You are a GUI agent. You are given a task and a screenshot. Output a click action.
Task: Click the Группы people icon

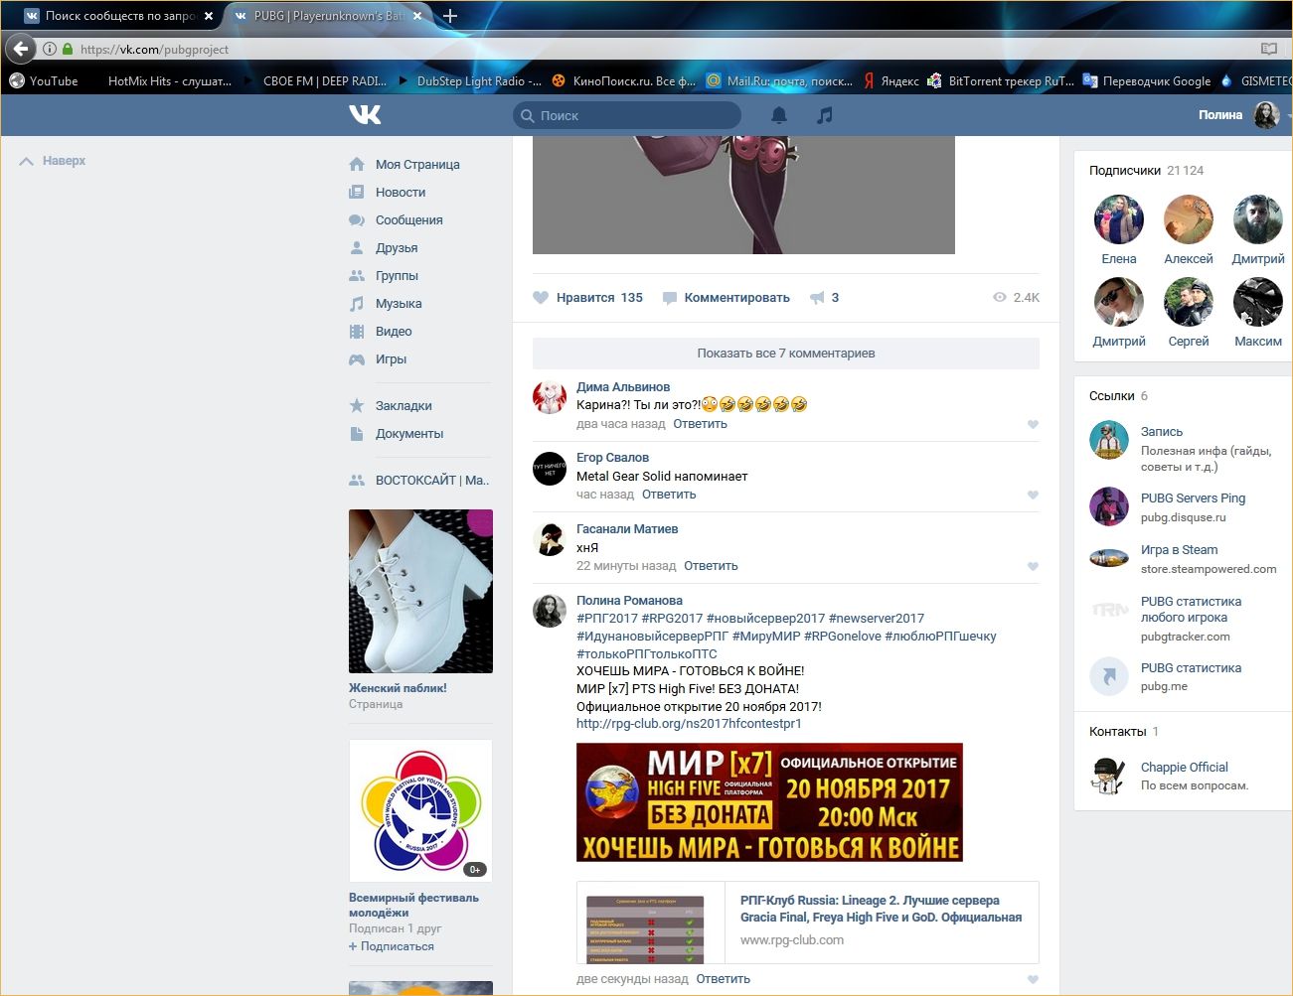pyautogui.click(x=357, y=275)
